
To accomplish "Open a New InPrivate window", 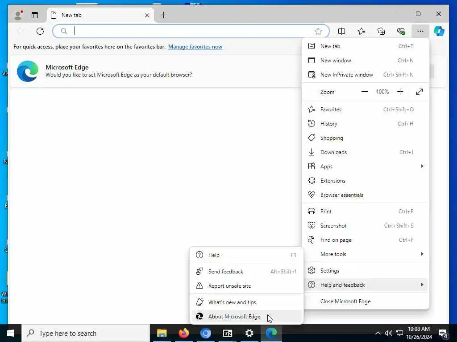I will point(366,74).
